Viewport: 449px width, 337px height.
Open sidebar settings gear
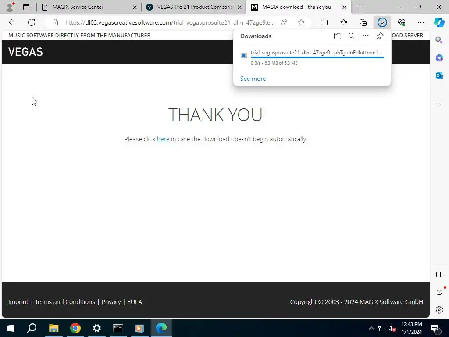pos(439,310)
